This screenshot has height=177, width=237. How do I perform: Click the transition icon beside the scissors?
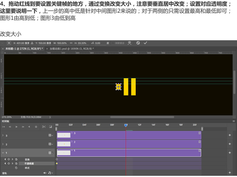point(51,127)
